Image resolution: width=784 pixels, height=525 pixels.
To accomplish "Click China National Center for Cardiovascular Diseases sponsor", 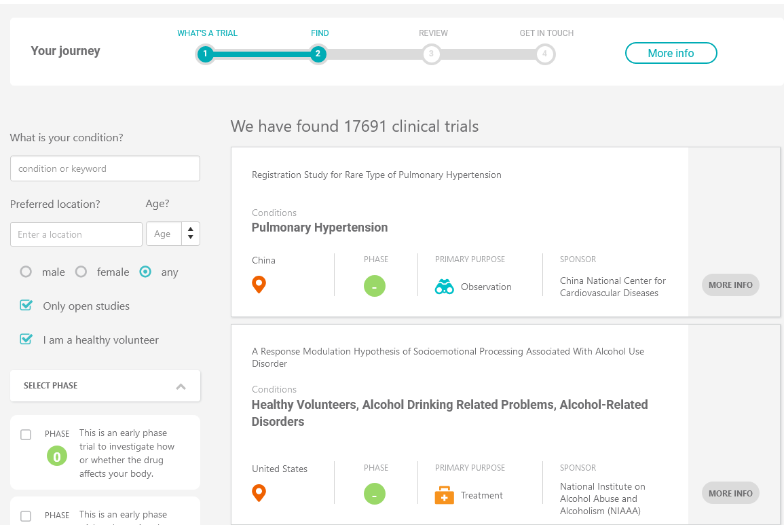I will point(612,287).
